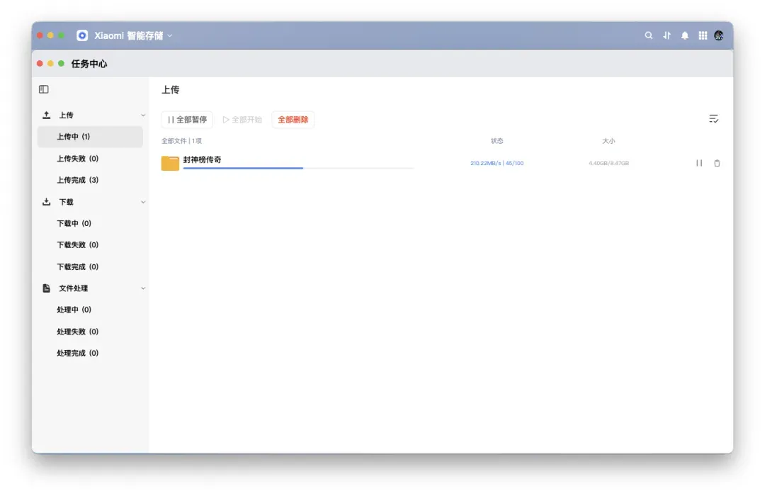Screen dimensions: 765x496
Task: Click the 全部文件 | 1项 label
Action: coord(181,140)
